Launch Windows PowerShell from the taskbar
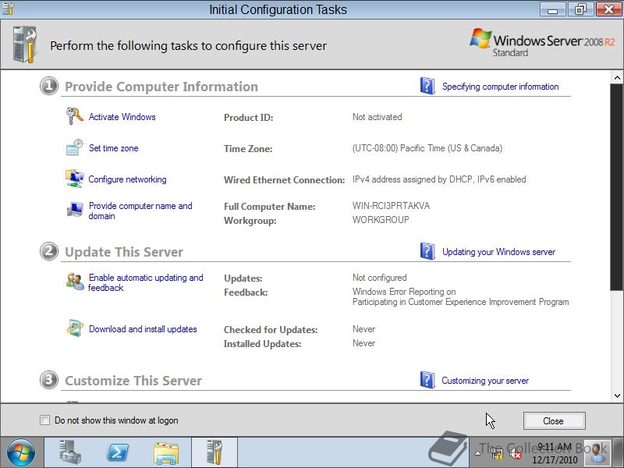 pyautogui.click(x=119, y=452)
